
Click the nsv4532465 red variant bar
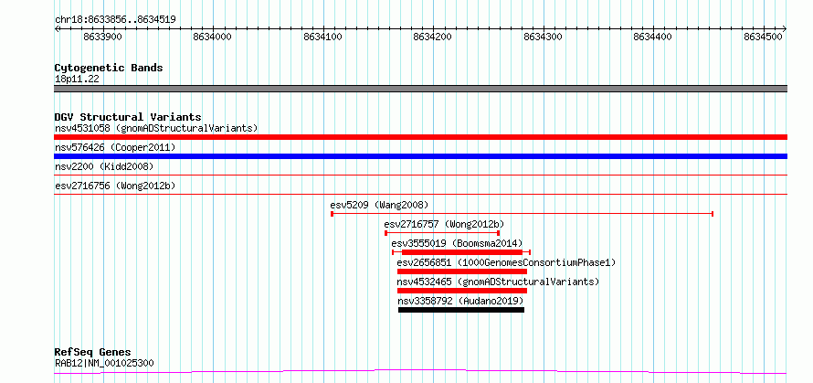pyautogui.click(x=462, y=291)
